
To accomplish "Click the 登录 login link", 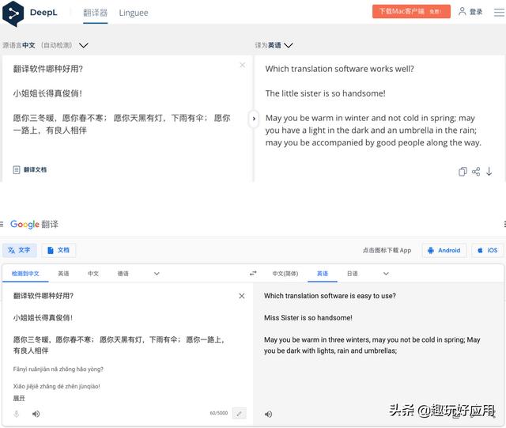I will point(476,12).
